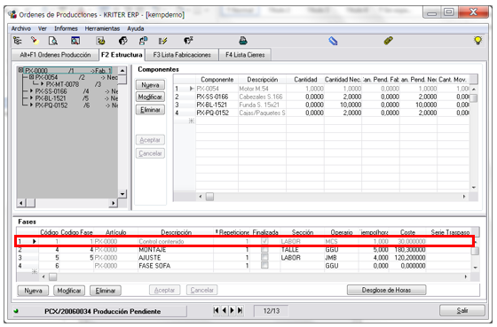This screenshot has width=497, height=327.
Task: Expand the PX-BL-1521 tree node arrow
Action: [x=31, y=98]
